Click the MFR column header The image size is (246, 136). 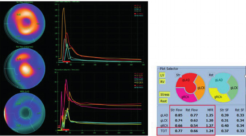(210, 110)
